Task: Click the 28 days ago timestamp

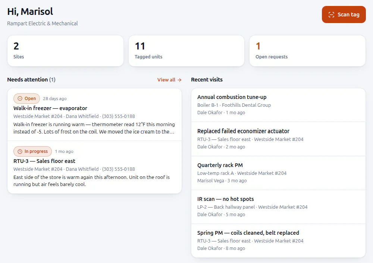Action: (55, 99)
